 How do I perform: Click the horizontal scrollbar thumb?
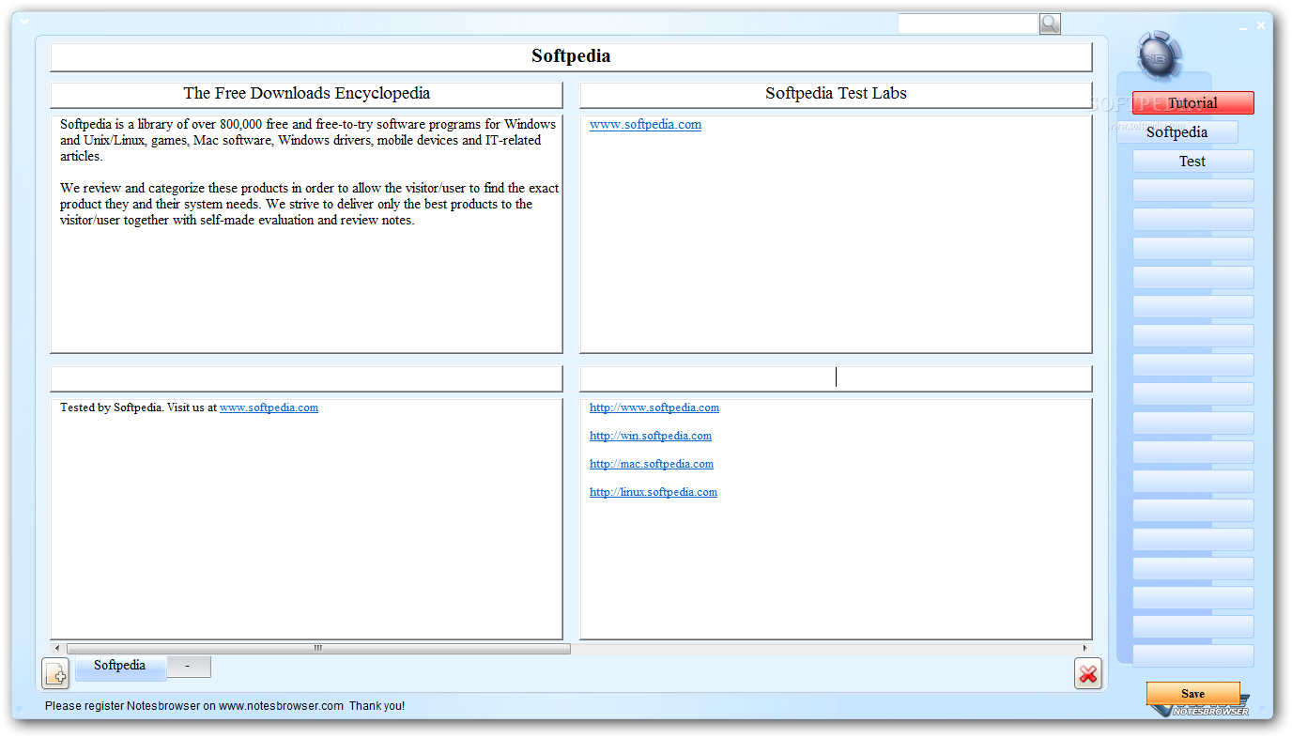tap(318, 648)
